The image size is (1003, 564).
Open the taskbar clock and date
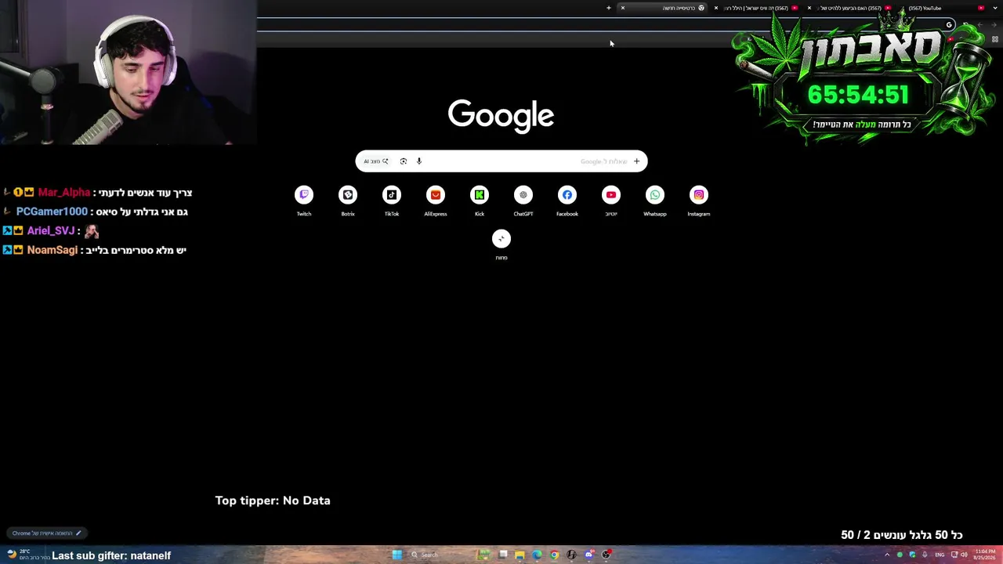click(984, 555)
